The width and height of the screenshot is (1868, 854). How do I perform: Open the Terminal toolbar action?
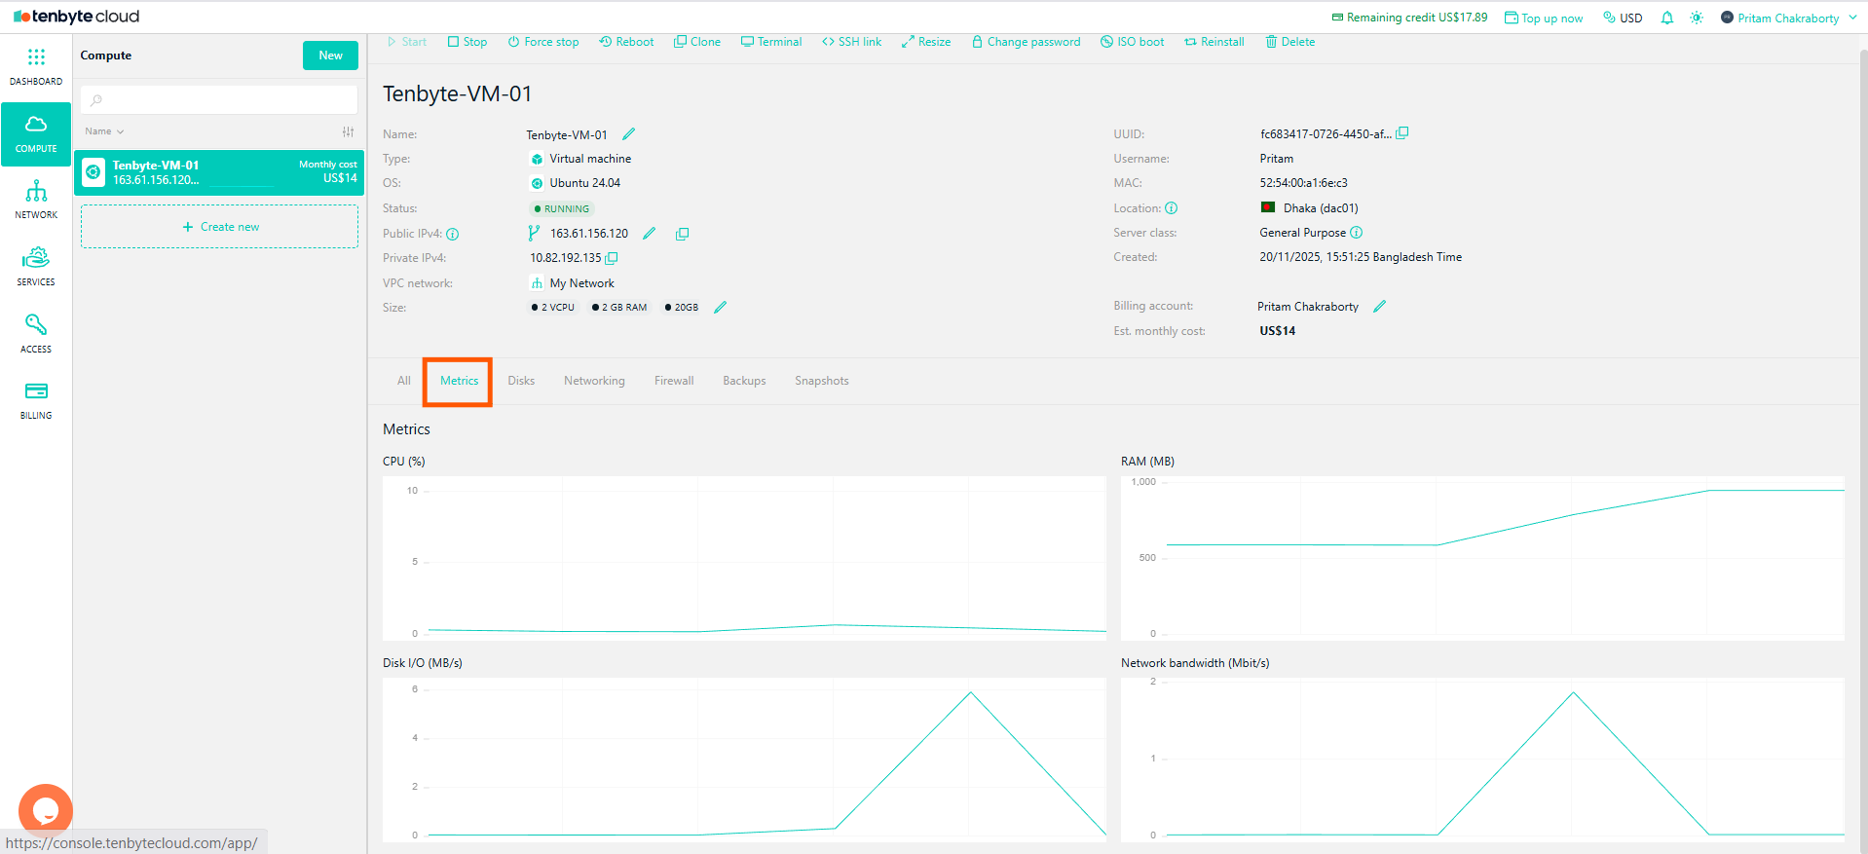pos(771,42)
